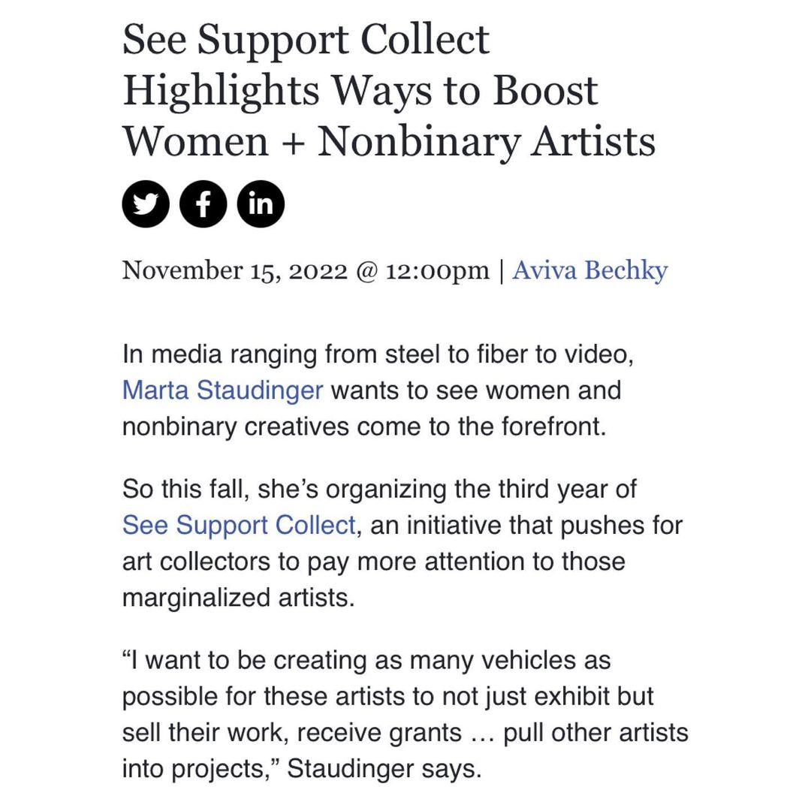
Task: Open the Marta Staudinger hyperlink
Action: pos(222,390)
